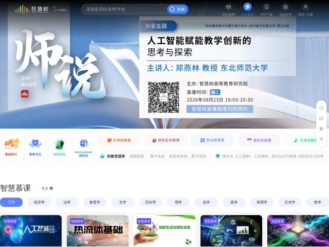Select the 法学 tab

67,202
